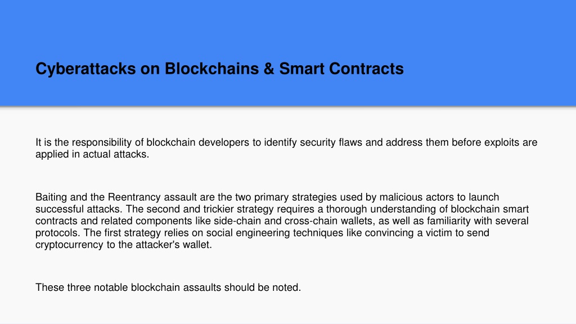Click the paragraph starting 'It is the responsibility'

(286, 148)
